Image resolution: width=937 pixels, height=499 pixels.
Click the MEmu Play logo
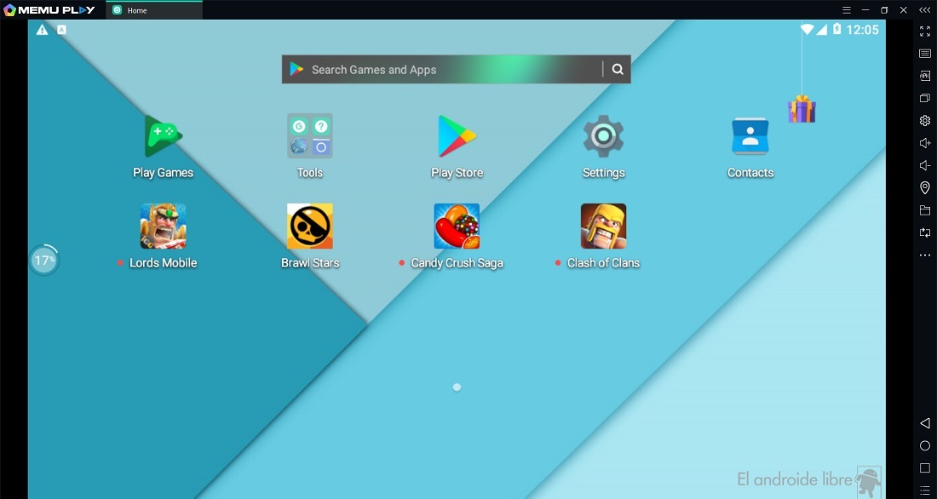[x=49, y=10]
